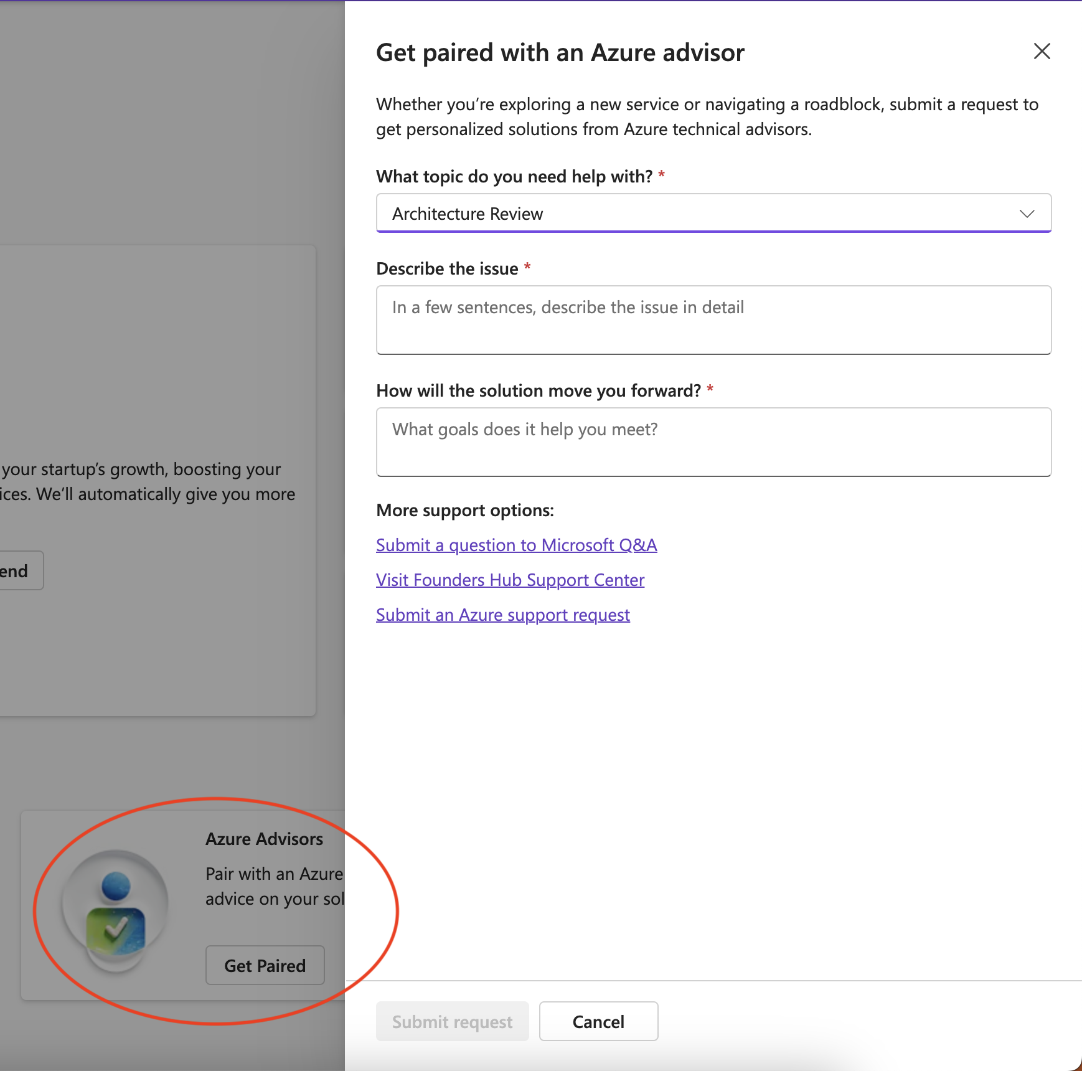Click the dropdown chevron arrow
The height and width of the screenshot is (1071, 1082).
[x=1027, y=214]
